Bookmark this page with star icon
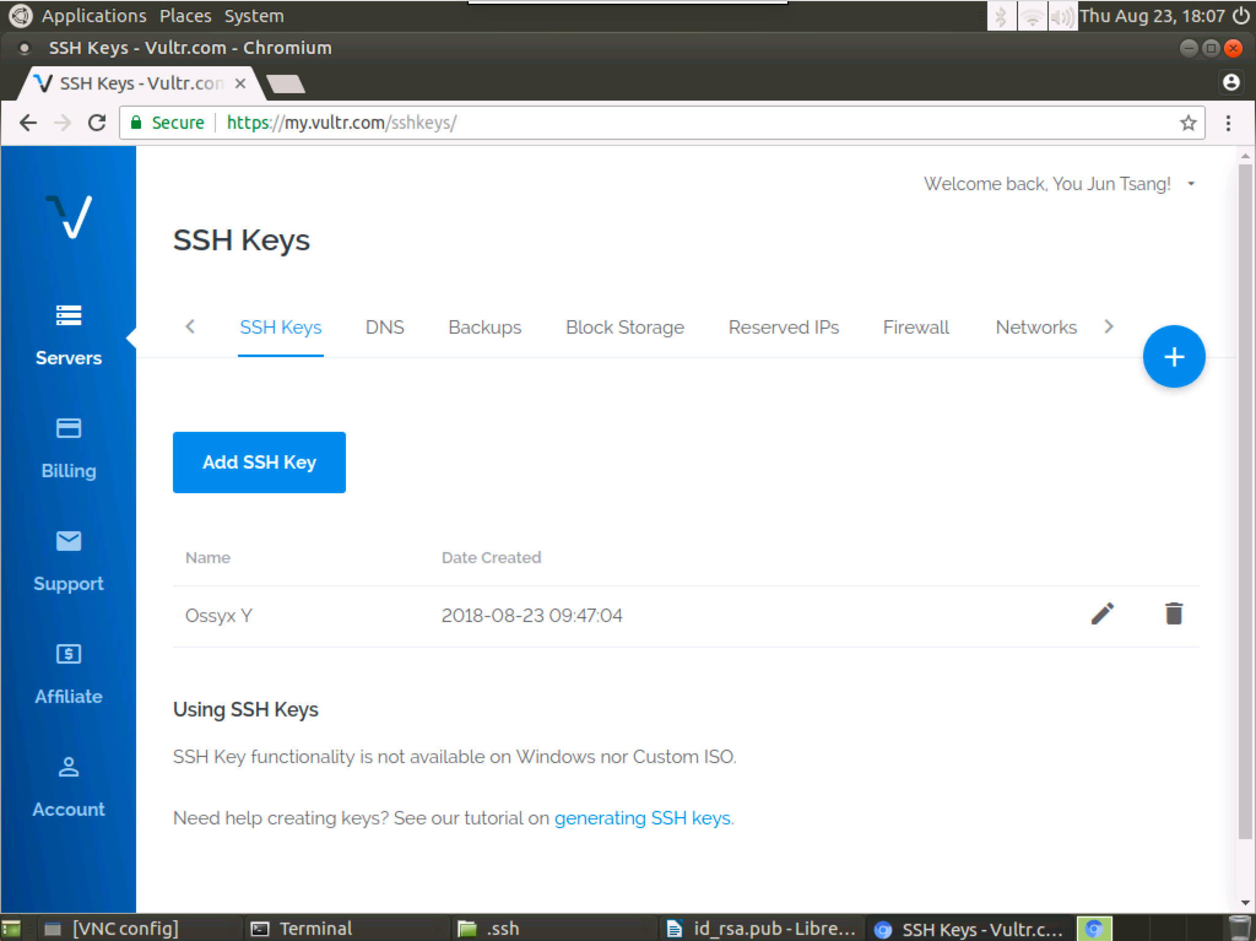1256x941 pixels. click(1188, 123)
